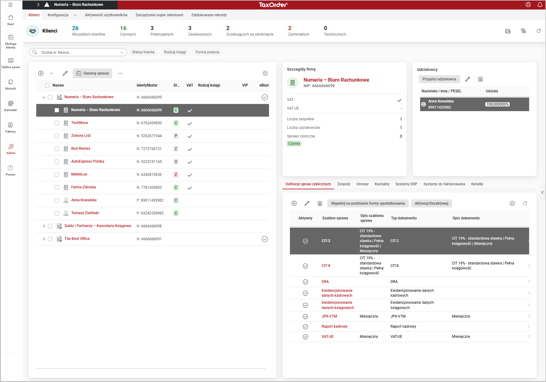Open Kartoteki from the sidebar
The width and height of the screenshot is (546, 382).
click(11, 104)
